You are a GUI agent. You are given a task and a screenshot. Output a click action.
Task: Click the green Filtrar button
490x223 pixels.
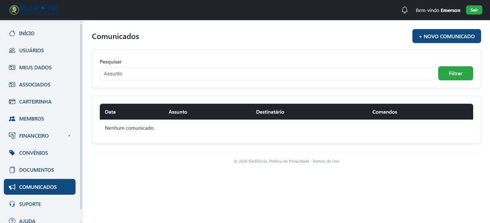coord(456,73)
